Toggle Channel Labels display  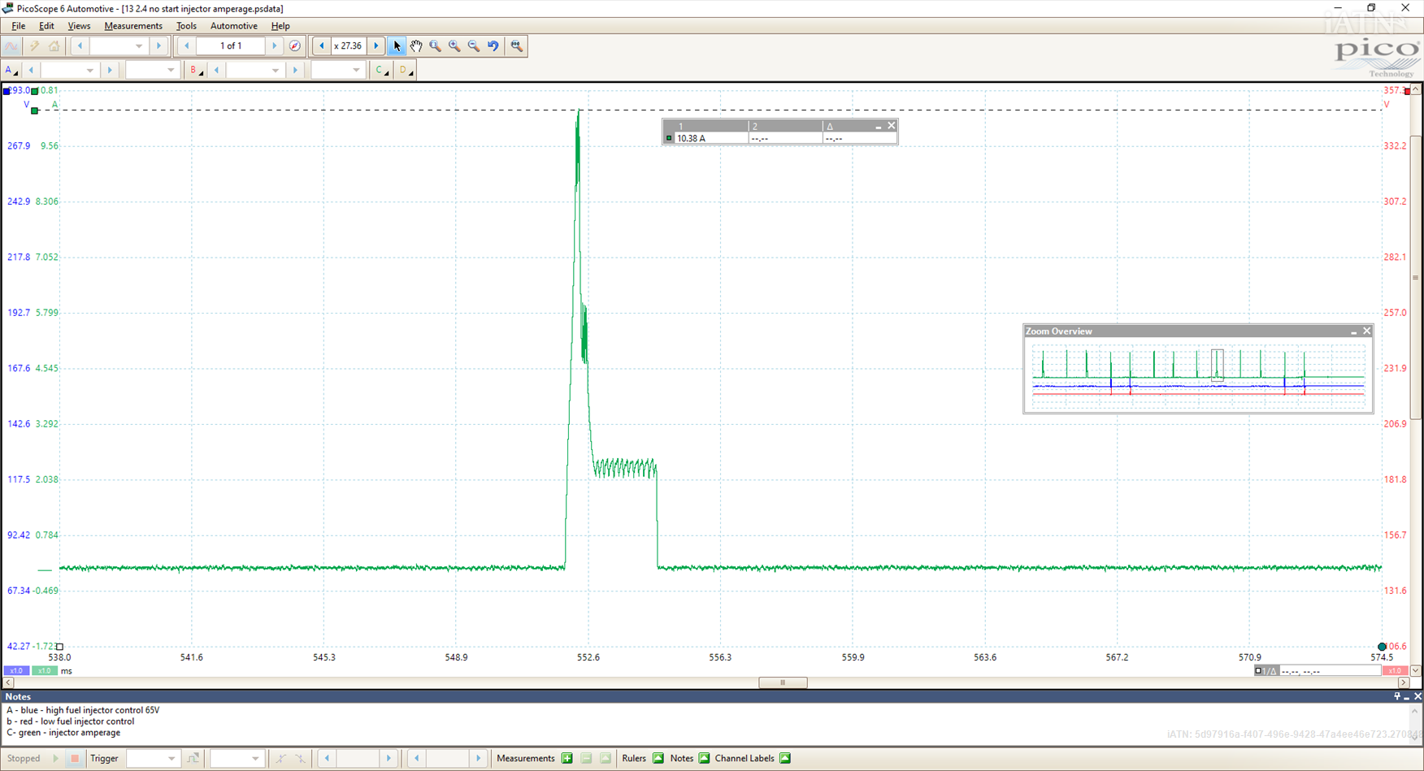(x=785, y=759)
